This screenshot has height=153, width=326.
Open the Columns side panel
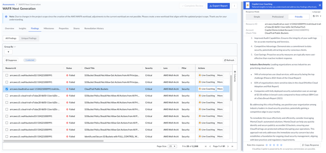235,76
